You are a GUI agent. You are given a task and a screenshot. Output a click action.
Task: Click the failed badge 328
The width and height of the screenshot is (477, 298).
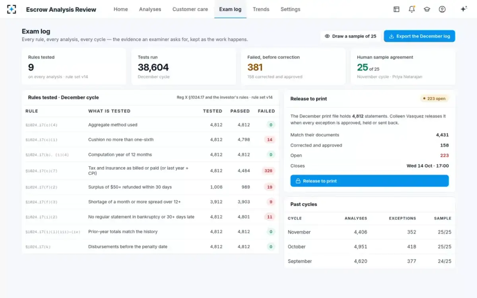(x=268, y=171)
